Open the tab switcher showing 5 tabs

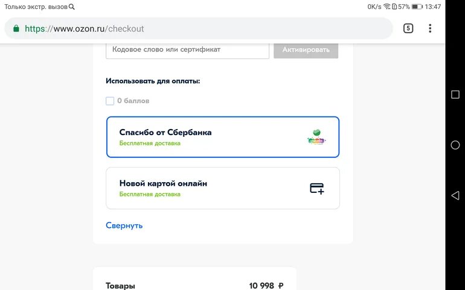point(408,28)
